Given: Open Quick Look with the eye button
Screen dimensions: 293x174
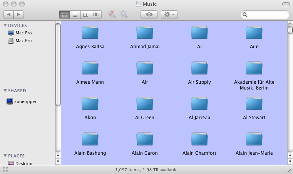Looking at the screenshot, I should pos(149,15).
